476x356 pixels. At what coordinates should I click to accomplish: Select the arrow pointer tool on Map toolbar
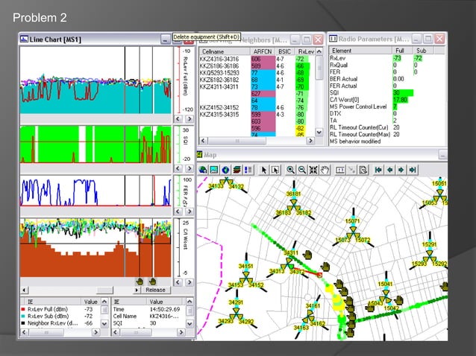[x=264, y=170]
